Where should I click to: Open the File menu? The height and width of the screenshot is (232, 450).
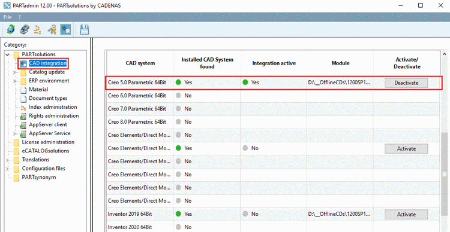(7, 17)
